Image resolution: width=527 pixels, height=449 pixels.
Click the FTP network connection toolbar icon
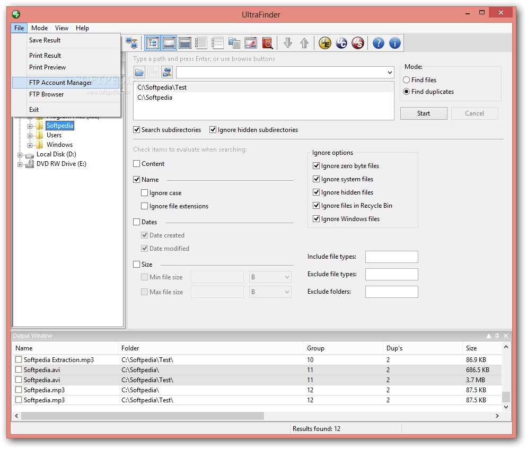(131, 43)
